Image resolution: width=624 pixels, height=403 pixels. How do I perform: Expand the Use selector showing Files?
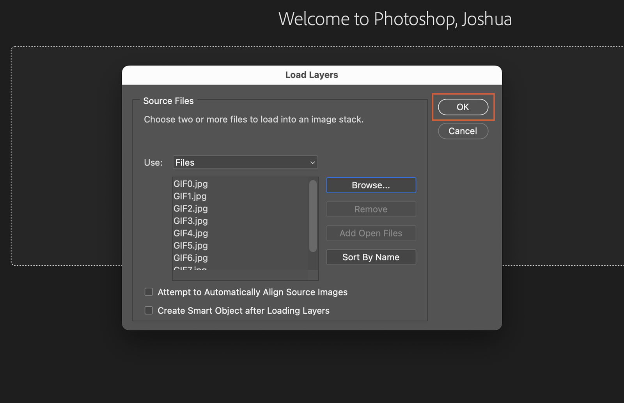[x=245, y=162]
